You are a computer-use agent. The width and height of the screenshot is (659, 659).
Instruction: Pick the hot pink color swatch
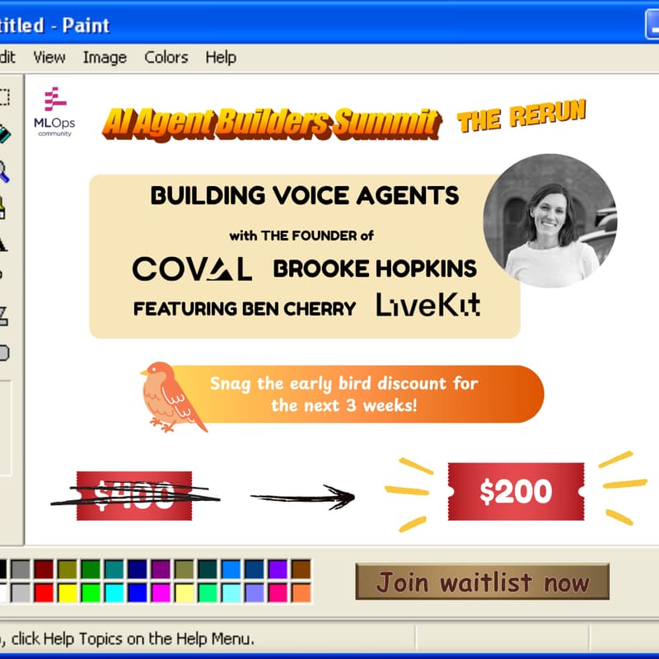278,592
